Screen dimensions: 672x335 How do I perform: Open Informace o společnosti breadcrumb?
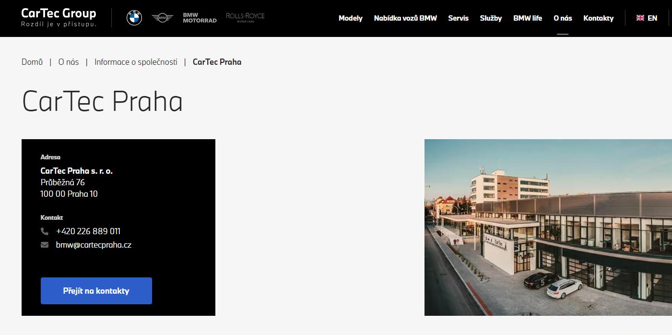(x=136, y=62)
